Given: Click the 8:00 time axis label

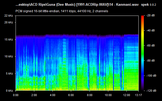Looking at the screenshot, I should (x=90, y=95).
